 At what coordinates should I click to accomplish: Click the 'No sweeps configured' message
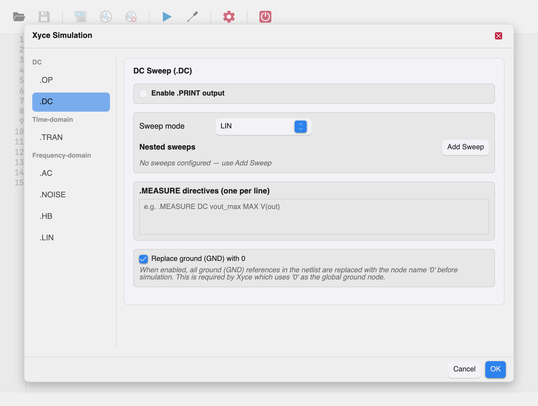[205, 163]
